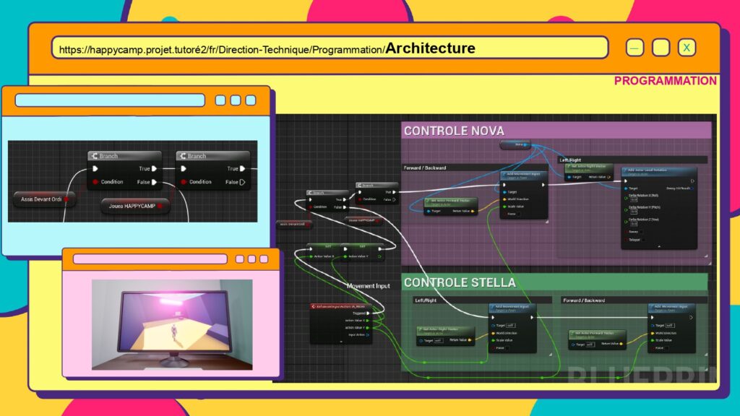This screenshot has height=416, width=740.
Task: Select the Assis Devant Ordi variable node
Action: 44,199
